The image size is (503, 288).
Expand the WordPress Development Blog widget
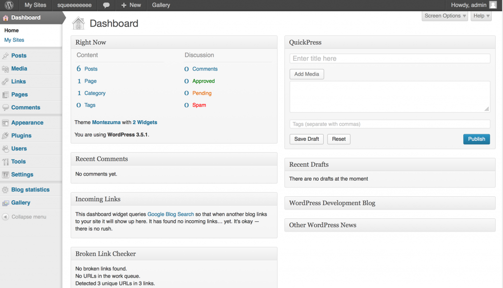tap(390, 203)
